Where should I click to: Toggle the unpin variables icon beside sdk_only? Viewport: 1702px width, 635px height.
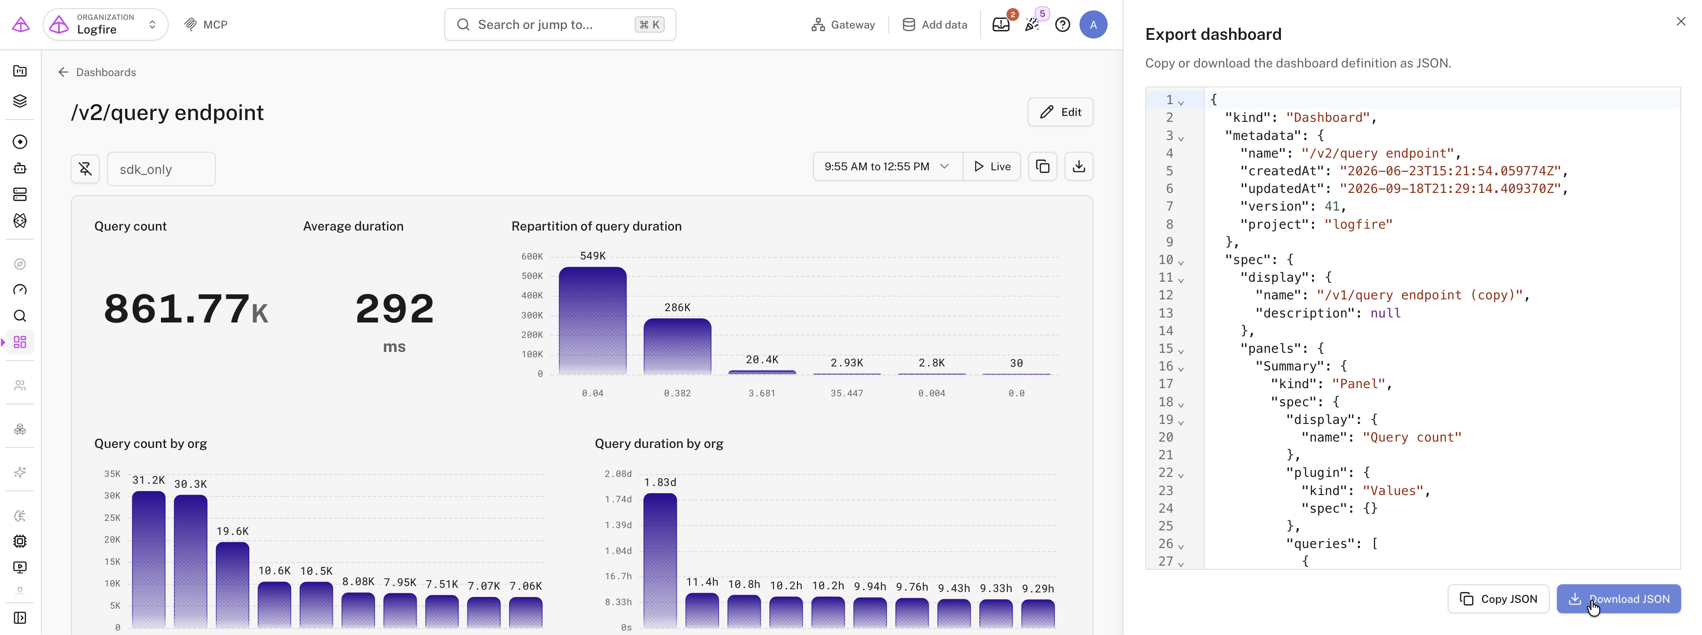pyautogui.click(x=85, y=169)
